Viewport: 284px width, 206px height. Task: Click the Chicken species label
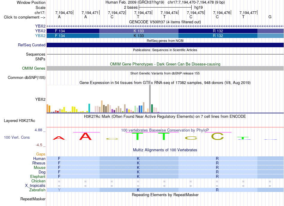38,181
